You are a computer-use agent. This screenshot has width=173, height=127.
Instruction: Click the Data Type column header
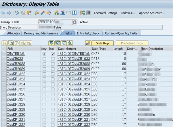pos(102,49)
